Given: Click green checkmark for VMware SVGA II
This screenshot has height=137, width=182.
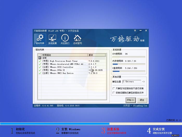Looking at the screenshot, I should point(40,70).
